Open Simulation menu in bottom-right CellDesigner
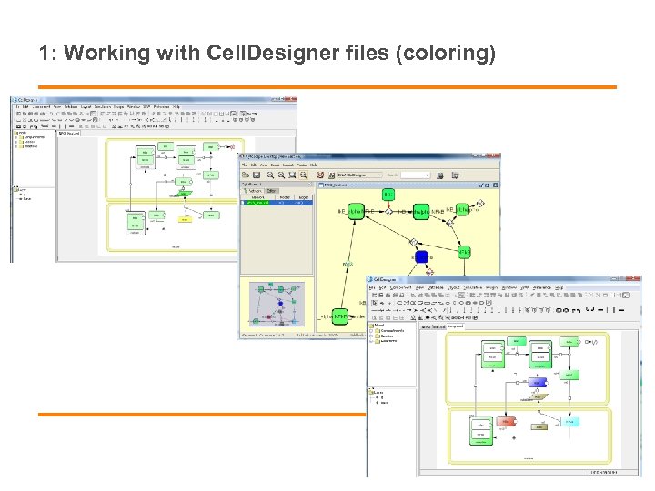Viewport: 655px width, 491px height. (473, 287)
